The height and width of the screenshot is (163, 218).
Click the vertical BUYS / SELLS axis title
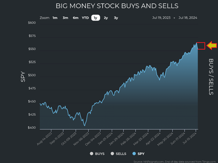(211, 76)
